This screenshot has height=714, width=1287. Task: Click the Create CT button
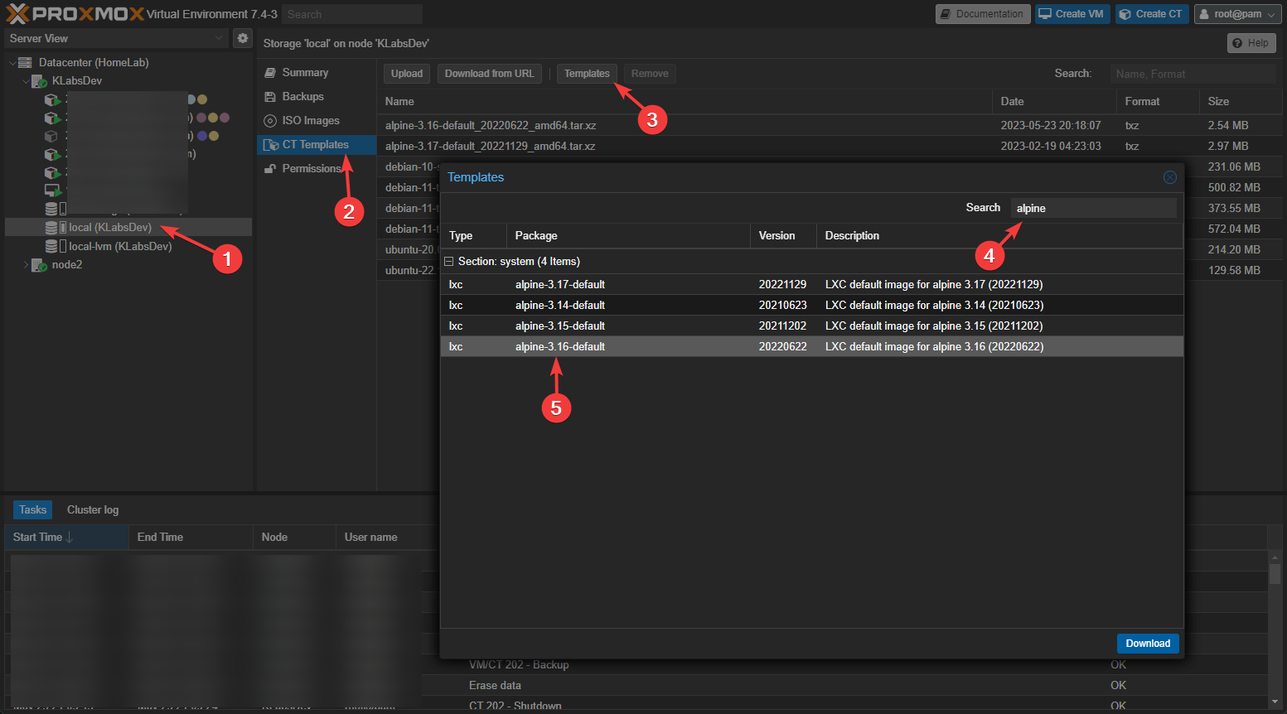1151,14
